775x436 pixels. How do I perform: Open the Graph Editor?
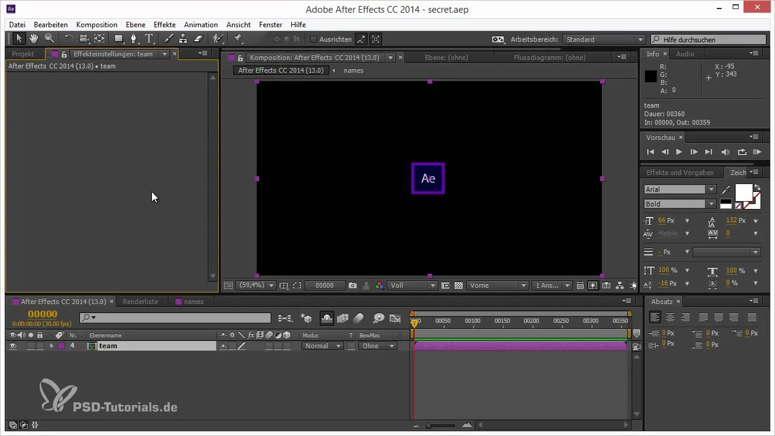click(x=395, y=317)
